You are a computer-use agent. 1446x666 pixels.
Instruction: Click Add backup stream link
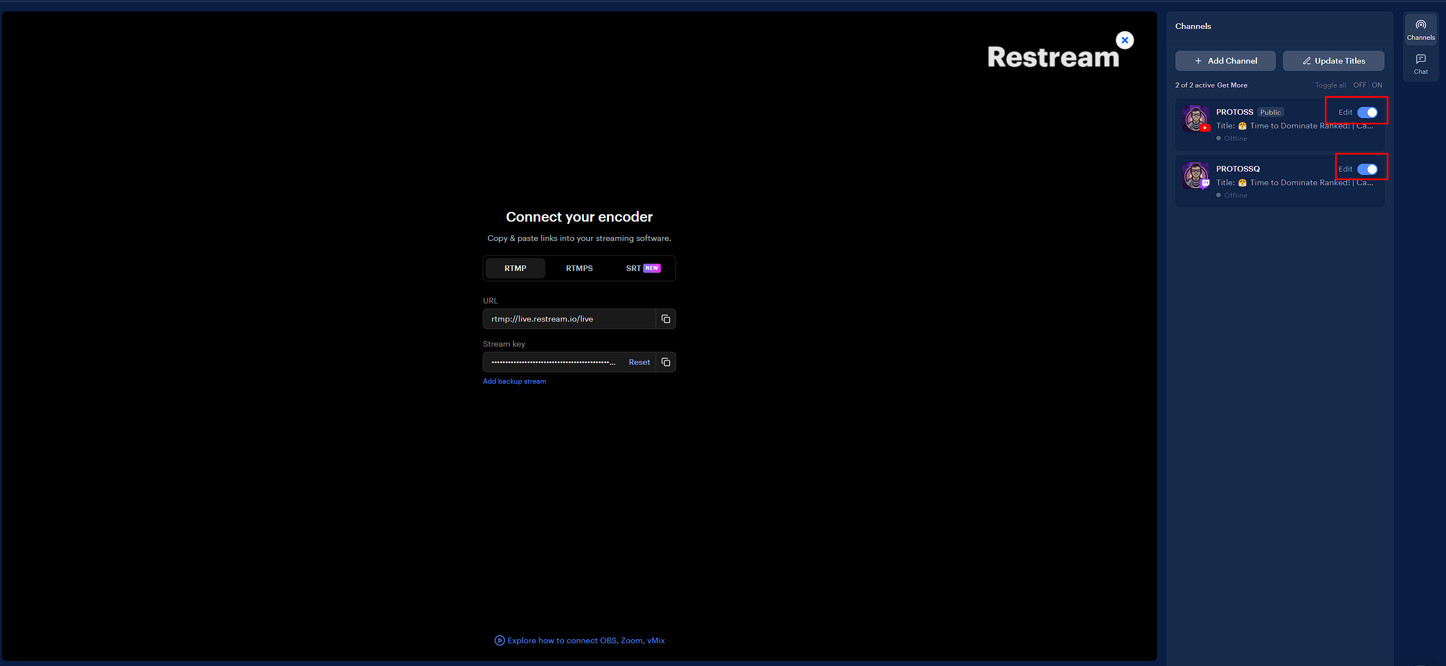pos(514,381)
